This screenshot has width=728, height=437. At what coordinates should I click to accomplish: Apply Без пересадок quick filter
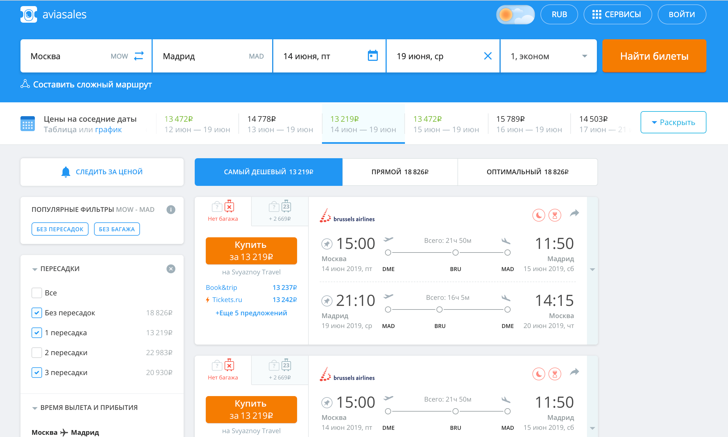pyautogui.click(x=60, y=229)
